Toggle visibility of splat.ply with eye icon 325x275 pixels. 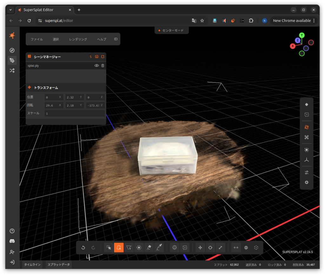click(x=97, y=66)
